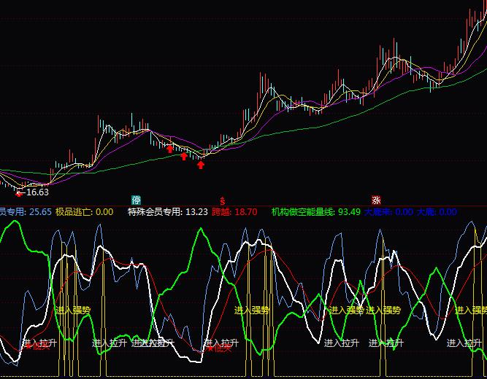Select the blue 大底末 0.00 indicator label
Image resolution: width=487 pixels, height=379 pixels.
388,212
